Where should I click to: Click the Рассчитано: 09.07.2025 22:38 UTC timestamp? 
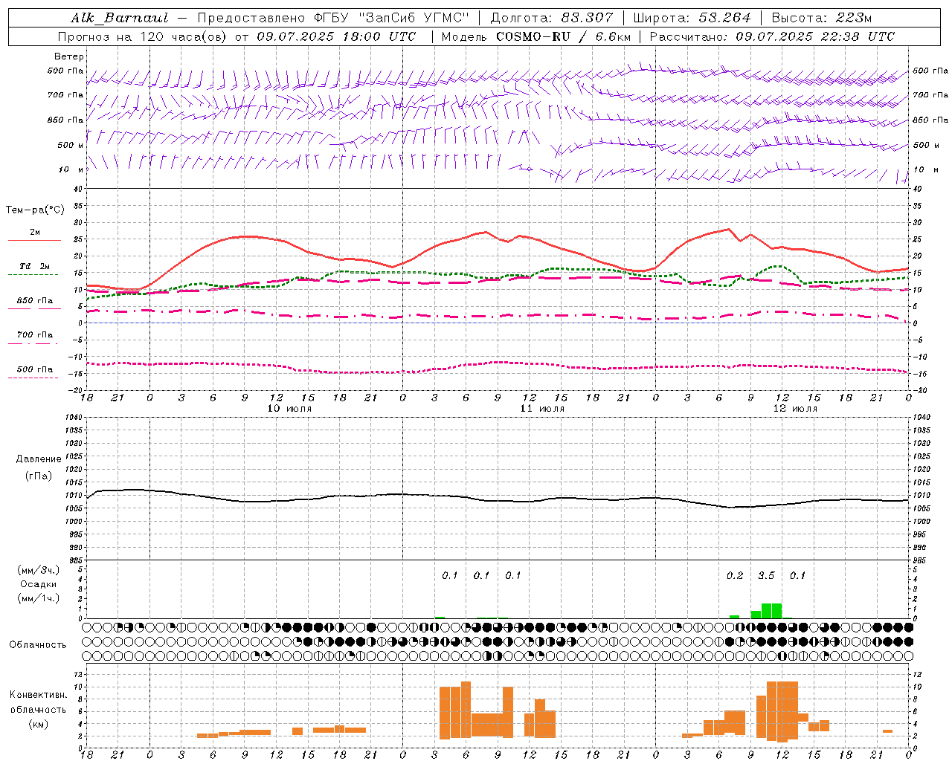click(772, 36)
